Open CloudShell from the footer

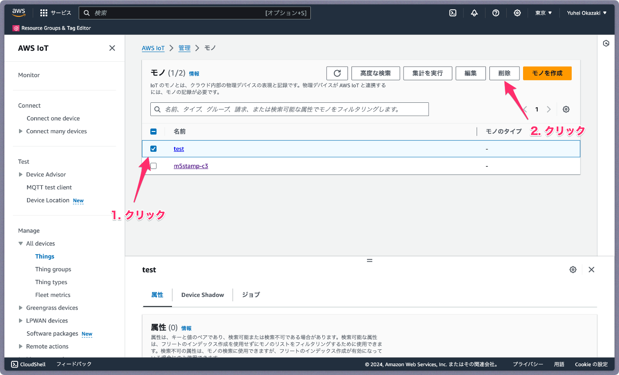tap(29, 364)
